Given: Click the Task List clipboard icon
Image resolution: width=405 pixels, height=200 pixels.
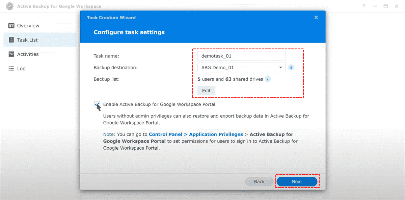Looking at the screenshot, I should [x=11, y=40].
